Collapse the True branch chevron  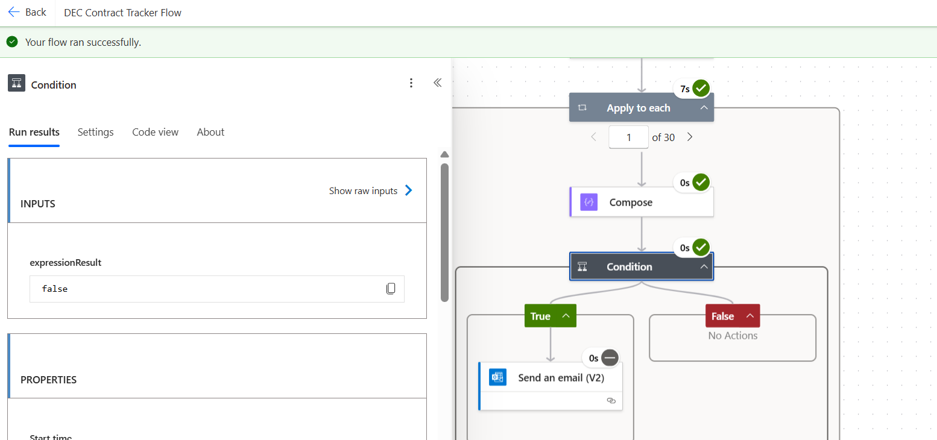pos(566,316)
